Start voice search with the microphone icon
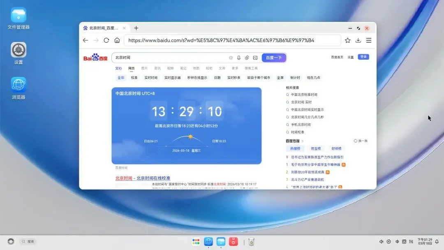The height and width of the screenshot is (250, 444). pyautogui.click(x=239, y=58)
